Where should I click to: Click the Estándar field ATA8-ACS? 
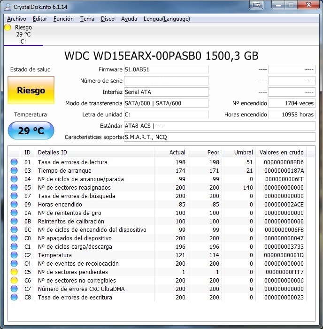coord(220,126)
